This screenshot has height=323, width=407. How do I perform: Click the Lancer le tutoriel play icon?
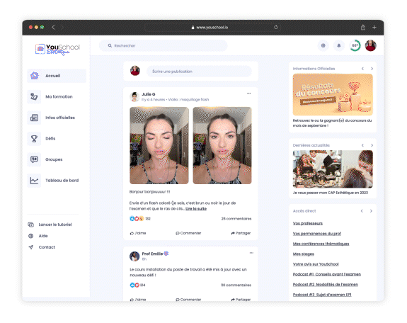(x=30, y=225)
